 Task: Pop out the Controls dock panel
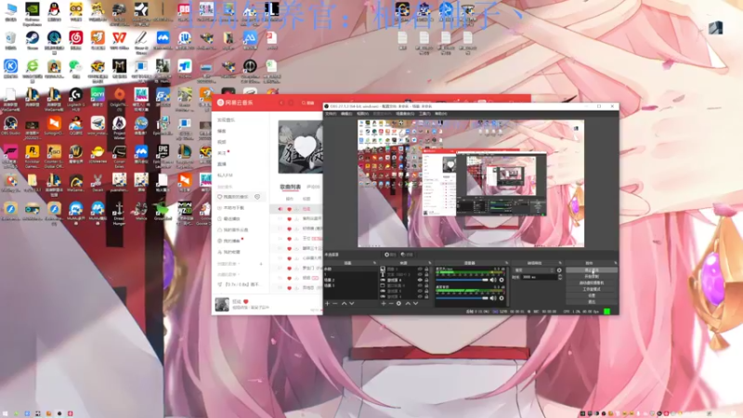tap(616, 263)
